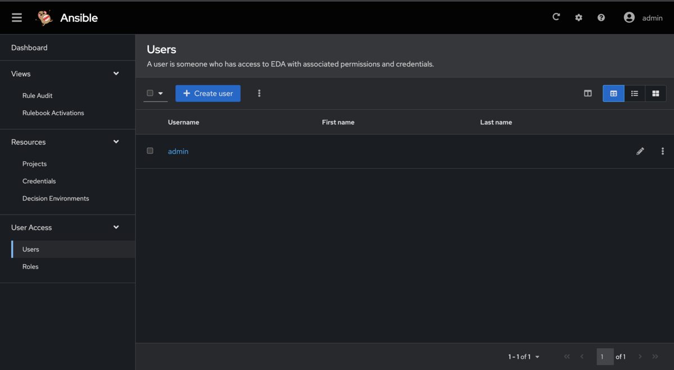Edit the admin user with the pencil icon

coord(640,151)
